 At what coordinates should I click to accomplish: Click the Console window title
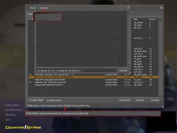point(43,8)
